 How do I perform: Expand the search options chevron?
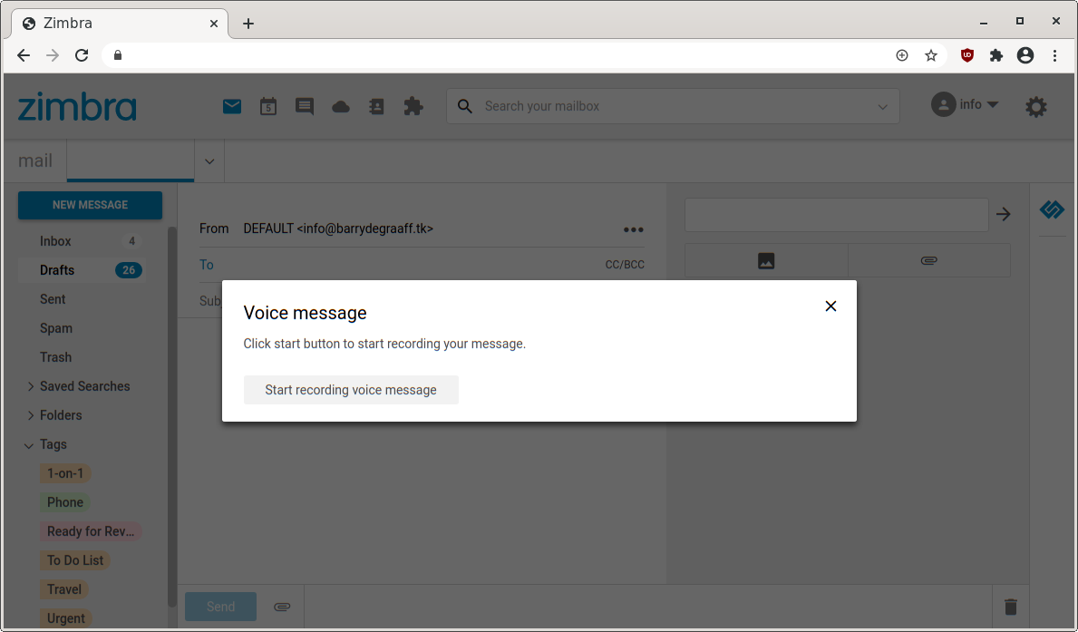(x=883, y=107)
